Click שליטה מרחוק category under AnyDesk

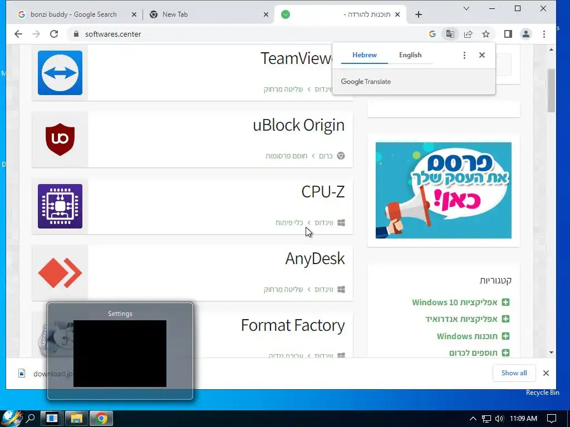283,290
